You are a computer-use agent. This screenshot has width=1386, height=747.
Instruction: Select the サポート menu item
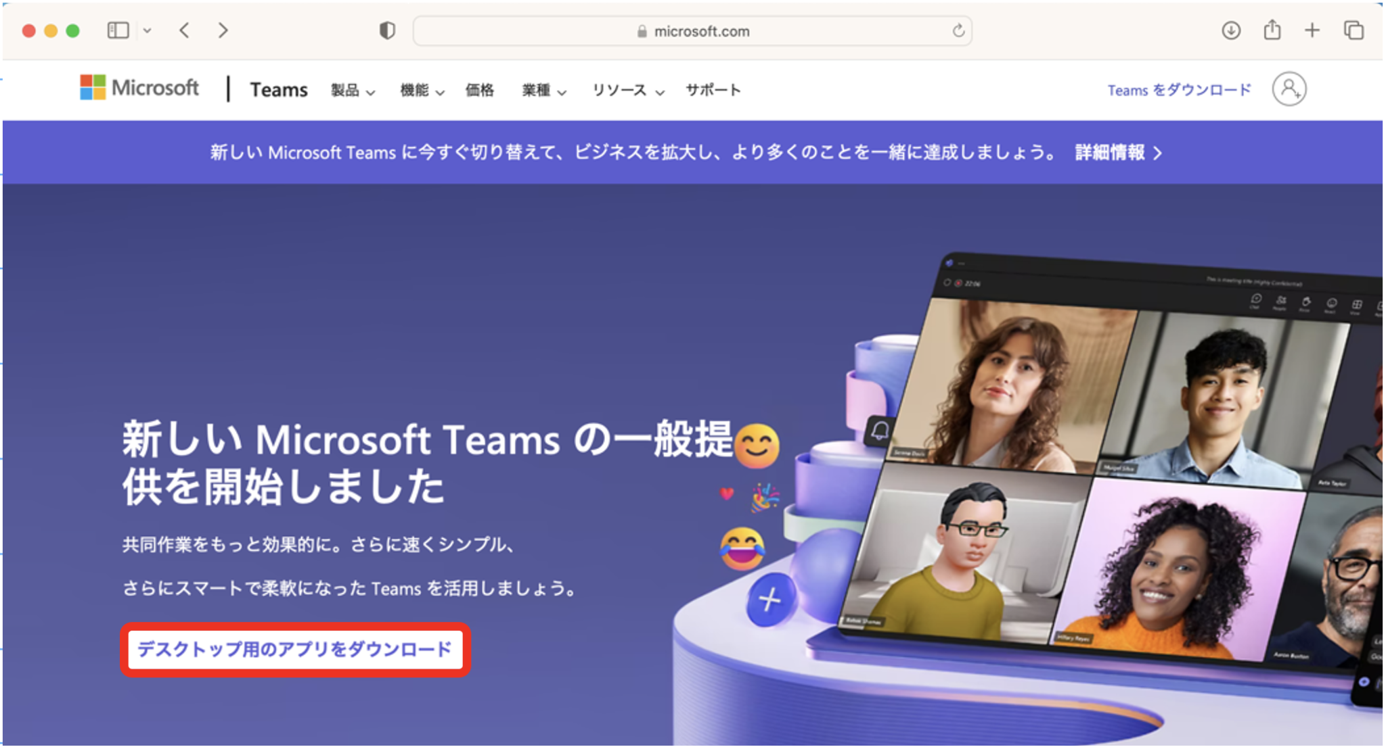(x=713, y=90)
